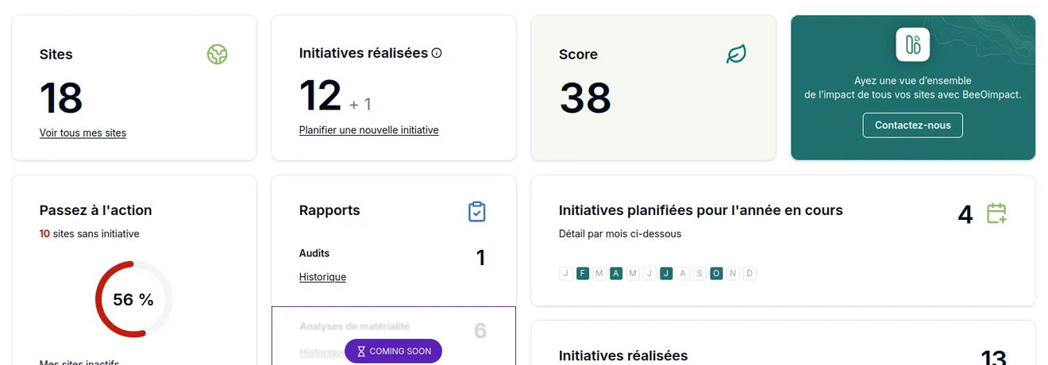This screenshot has width=1048, height=365.
Task: Open Voir tous mes sites link
Action: pos(83,133)
